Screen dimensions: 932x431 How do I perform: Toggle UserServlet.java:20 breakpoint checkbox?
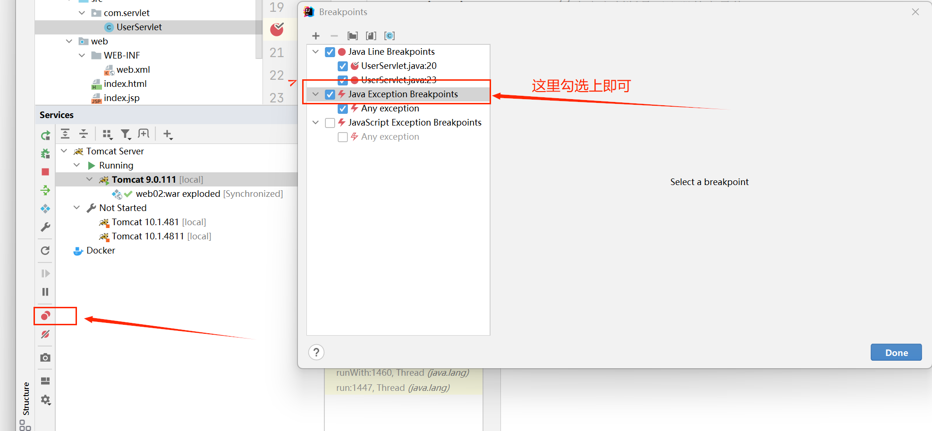point(343,66)
